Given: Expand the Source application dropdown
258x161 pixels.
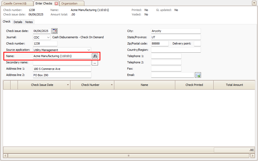Looking at the screenshot, I should click(x=89, y=50).
